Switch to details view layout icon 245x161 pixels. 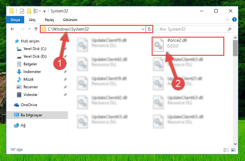point(226,150)
